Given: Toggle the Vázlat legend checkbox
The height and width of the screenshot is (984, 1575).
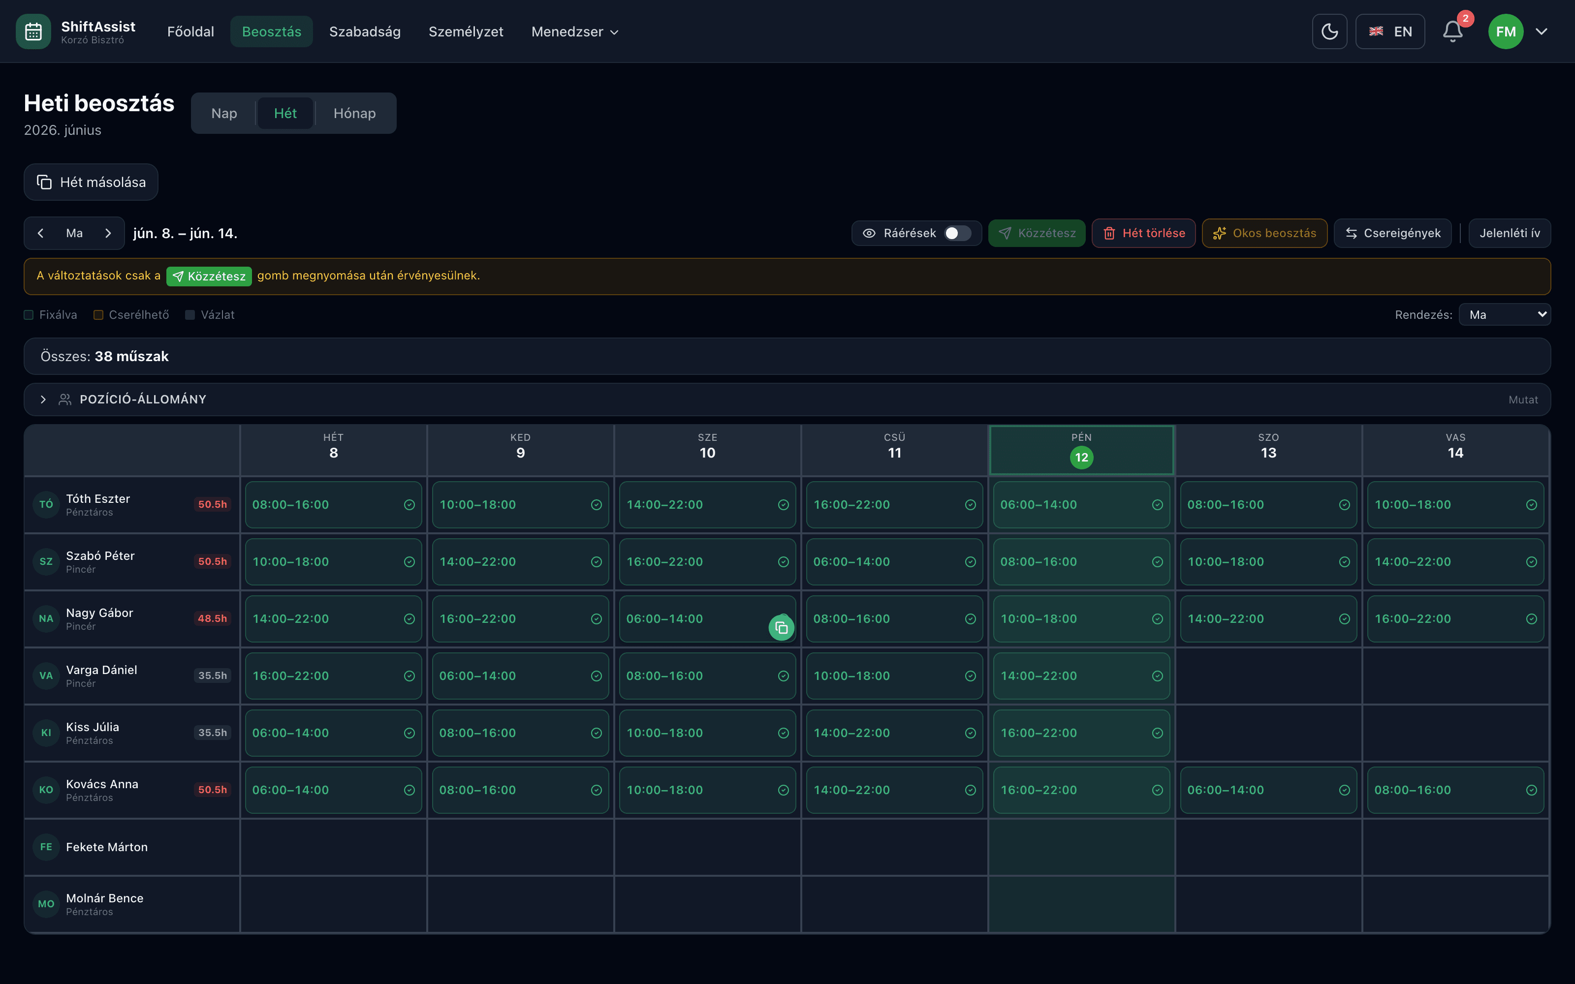Looking at the screenshot, I should pyautogui.click(x=190, y=315).
